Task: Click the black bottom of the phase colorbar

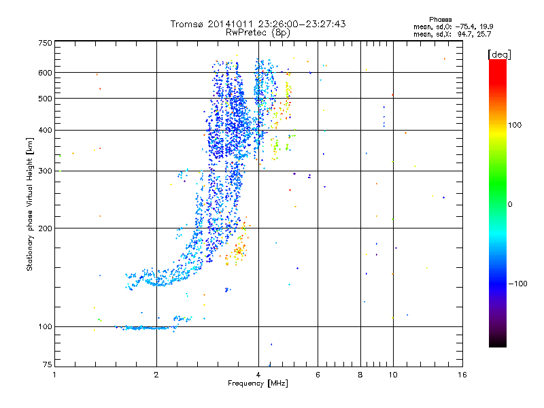Action: [x=498, y=342]
